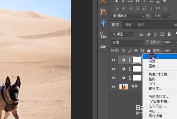Toggle lock position move arrows
This screenshot has height=119, width=177.
(136, 51)
